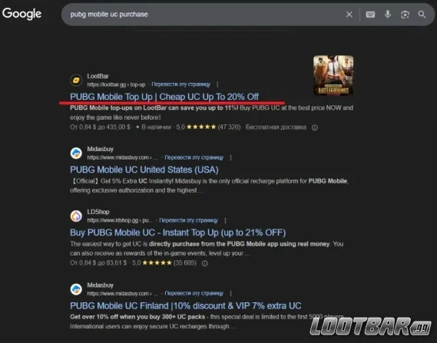
Task: Click info icon after Бесплатная доставка
Action: coord(315,127)
